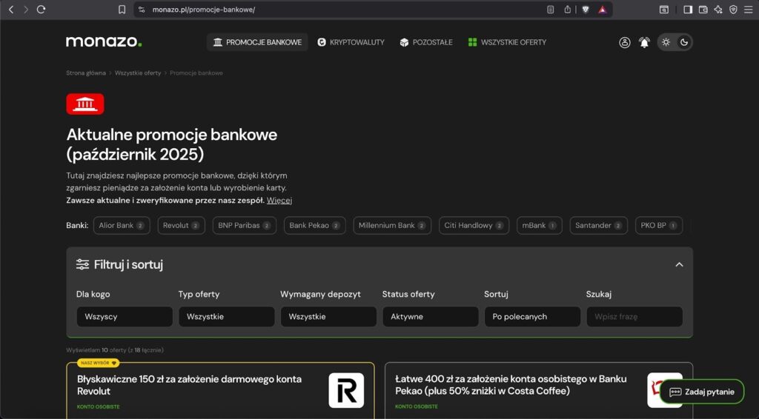The width and height of the screenshot is (759, 419).
Task: Click the bookmark icon beside address bar
Action: pyautogui.click(x=122, y=10)
